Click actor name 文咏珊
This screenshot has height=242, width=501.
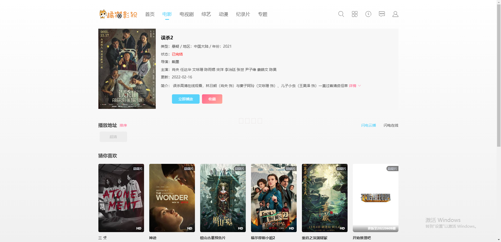tap(198, 70)
